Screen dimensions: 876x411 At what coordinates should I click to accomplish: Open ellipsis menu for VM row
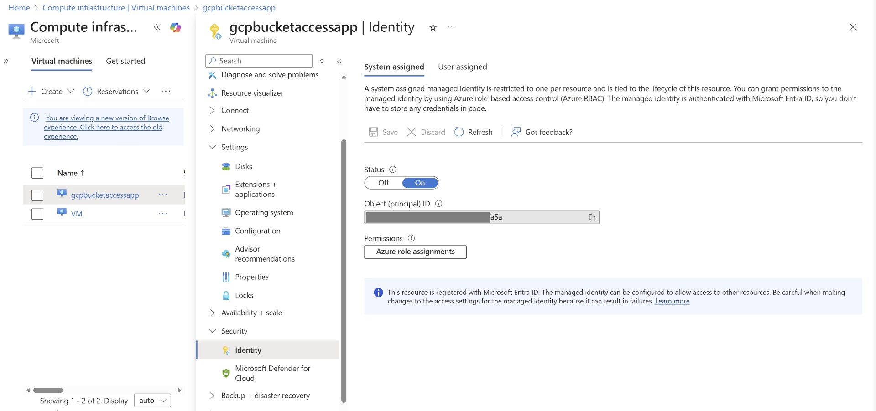(x=163, y=213)
